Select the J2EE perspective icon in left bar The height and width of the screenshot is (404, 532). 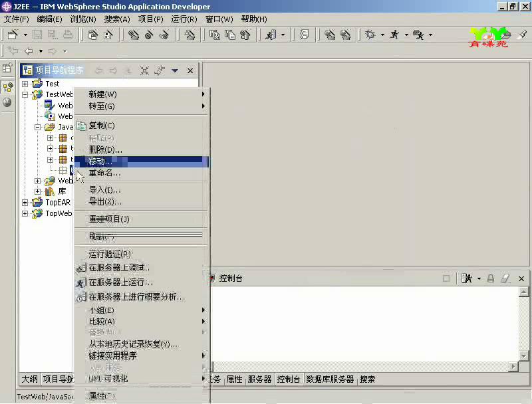point(8,88)
